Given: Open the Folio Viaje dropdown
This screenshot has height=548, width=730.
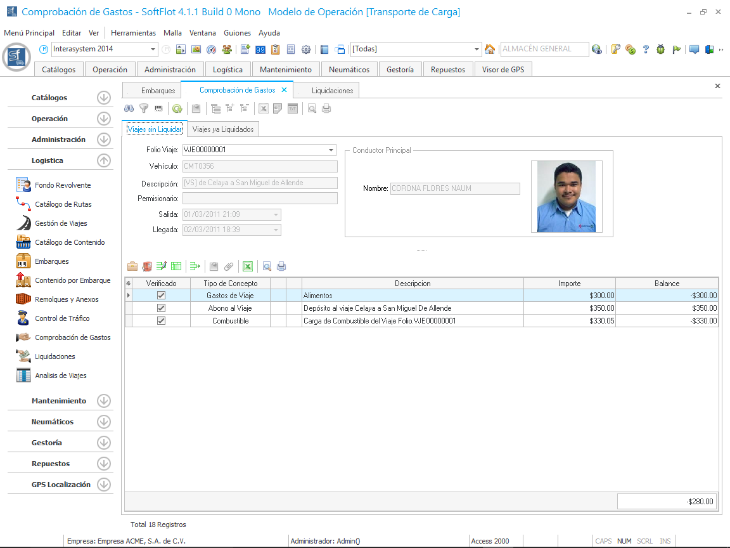Looking at the screenshot, I should 331,150.
